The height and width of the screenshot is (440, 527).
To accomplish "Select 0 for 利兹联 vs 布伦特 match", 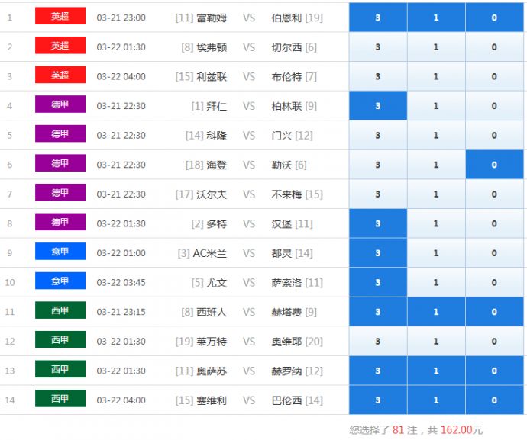I will 494,76.
